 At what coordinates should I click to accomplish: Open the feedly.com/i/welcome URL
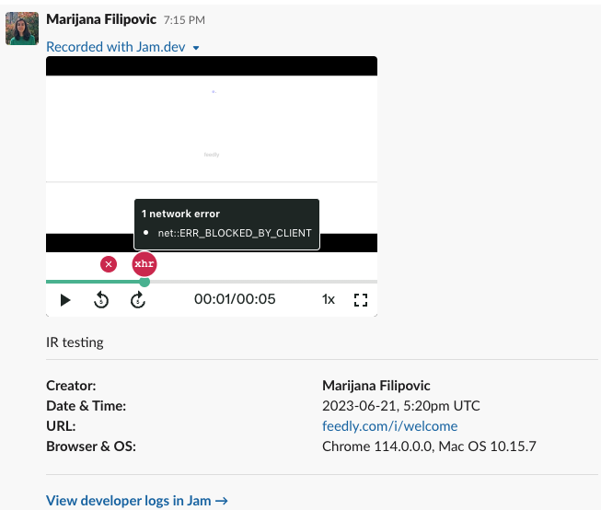click(x=389, y=426)
